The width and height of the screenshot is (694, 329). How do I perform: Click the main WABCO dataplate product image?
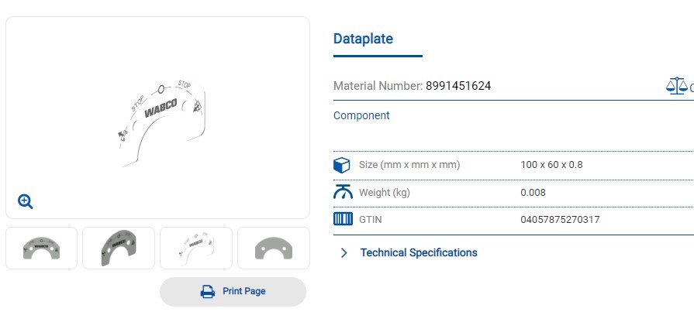click(161, 124)
